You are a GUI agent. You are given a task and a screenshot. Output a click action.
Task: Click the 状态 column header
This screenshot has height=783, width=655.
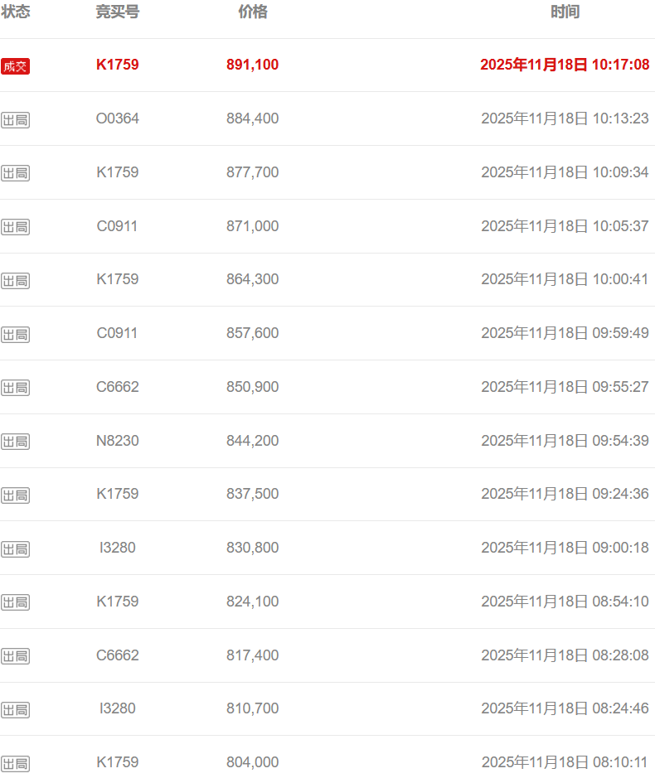(x=15, y=12)
